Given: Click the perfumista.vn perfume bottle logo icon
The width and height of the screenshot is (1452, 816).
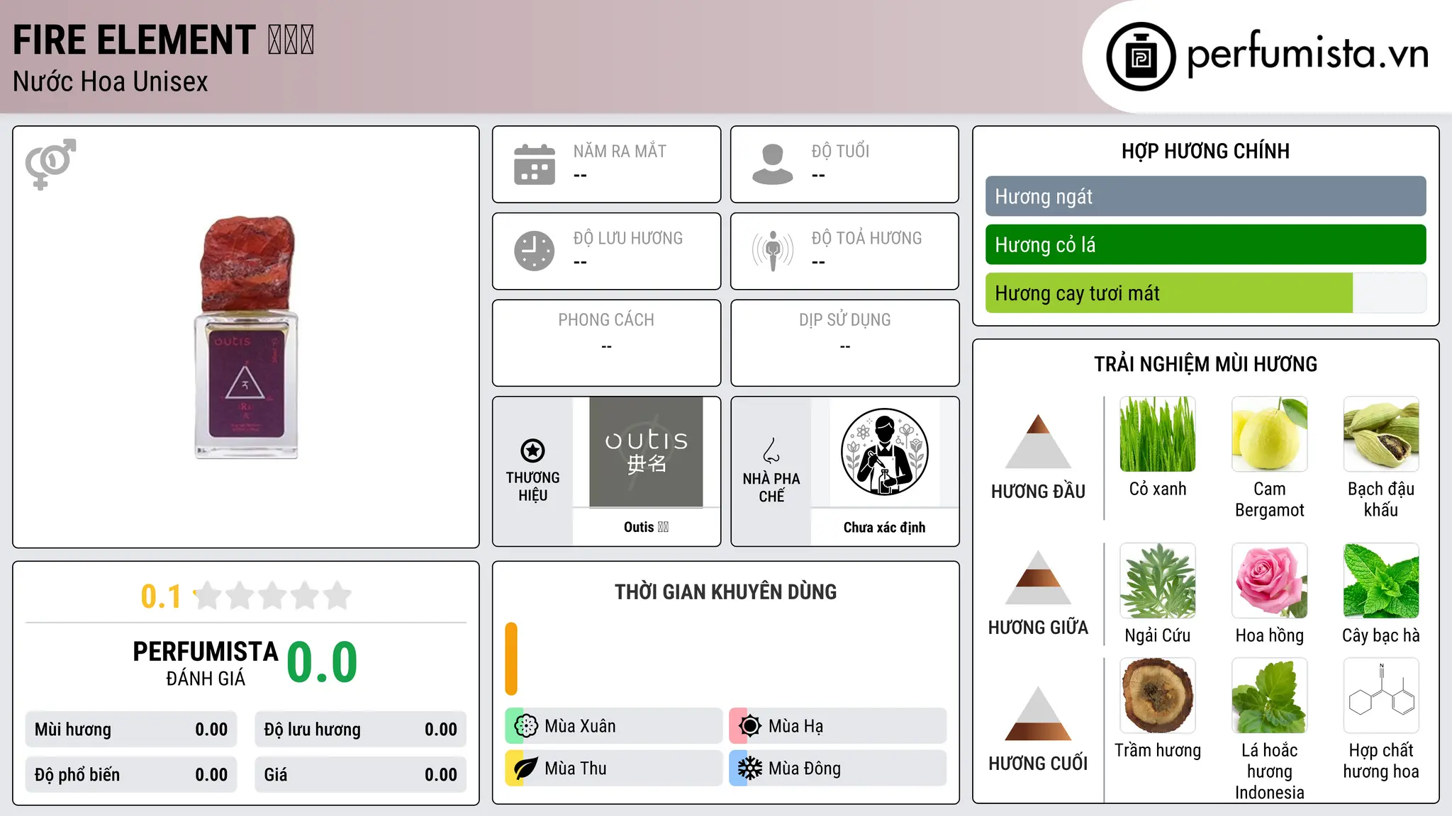Looking at the screenshot, I should click(1141, 57).
